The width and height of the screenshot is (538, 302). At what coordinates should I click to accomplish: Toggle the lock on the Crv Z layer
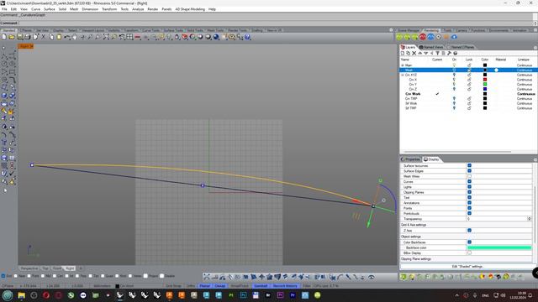pyautogui.click(x=469, y=89)
